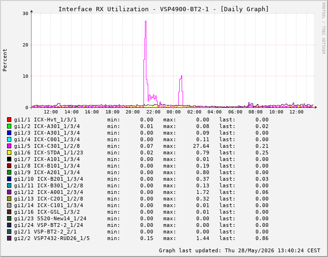Click the legend label gi1/14 ICX-C101_1/3/4
The width and height of the screenshot is (328, 257).
(48, 205)
